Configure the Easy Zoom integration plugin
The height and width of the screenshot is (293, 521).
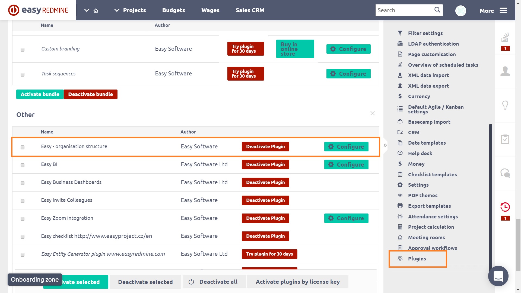pos(346,218)
